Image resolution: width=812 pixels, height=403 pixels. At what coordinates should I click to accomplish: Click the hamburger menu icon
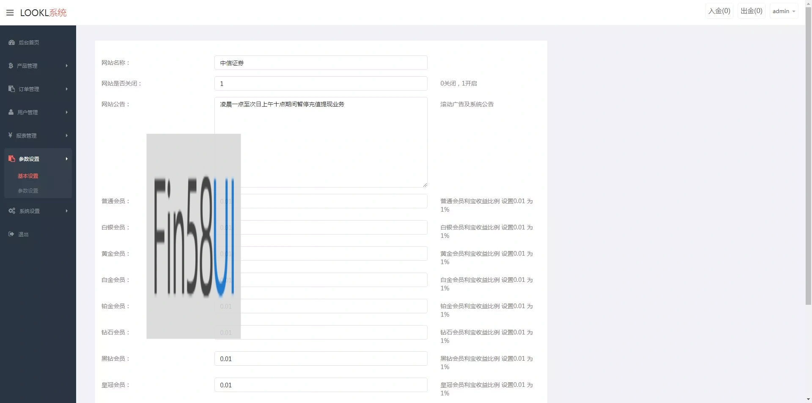10,13
